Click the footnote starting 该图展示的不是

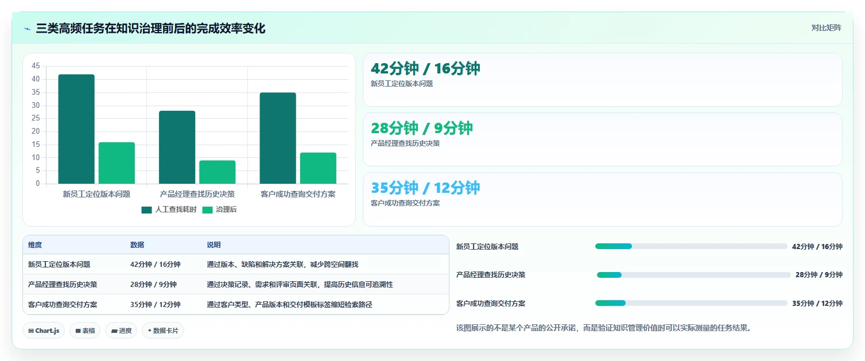[604, 328]
